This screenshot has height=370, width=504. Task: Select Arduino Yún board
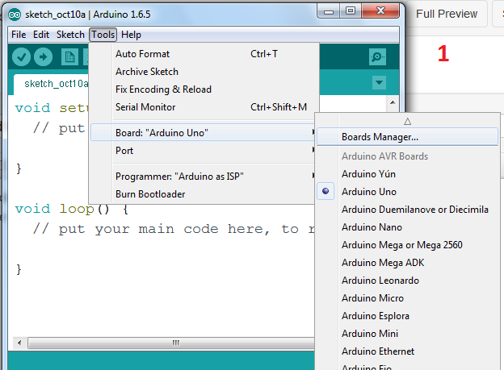pos(407,174)
